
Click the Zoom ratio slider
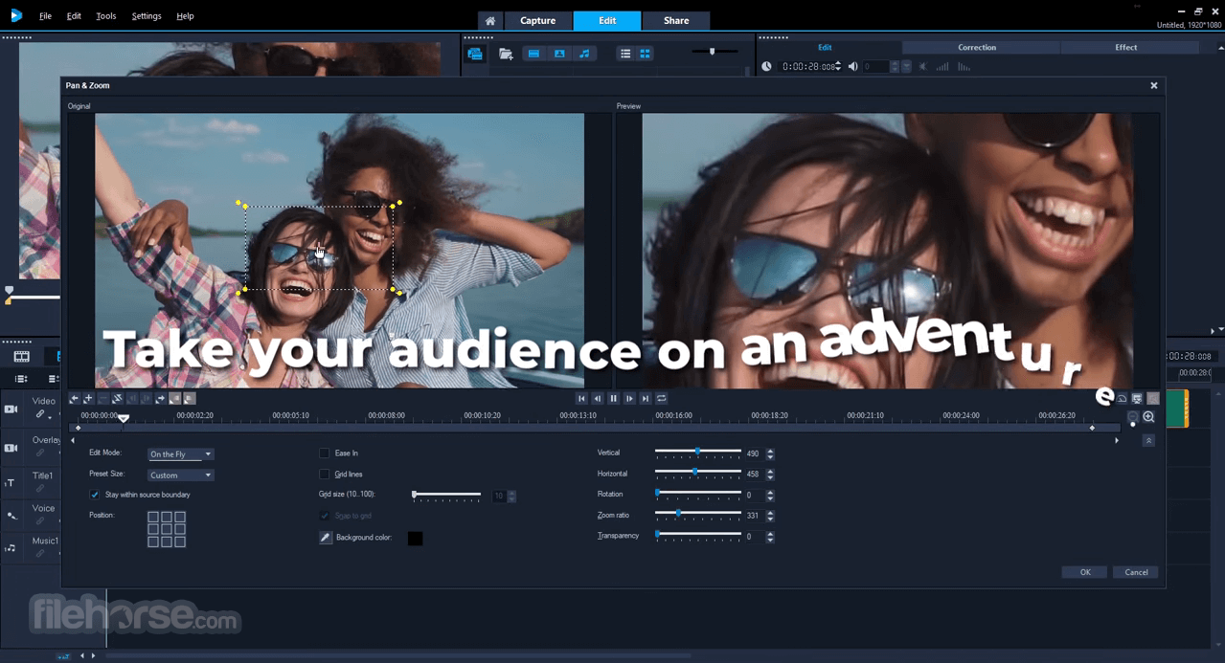pyautogui.click(x=698, y=514)
